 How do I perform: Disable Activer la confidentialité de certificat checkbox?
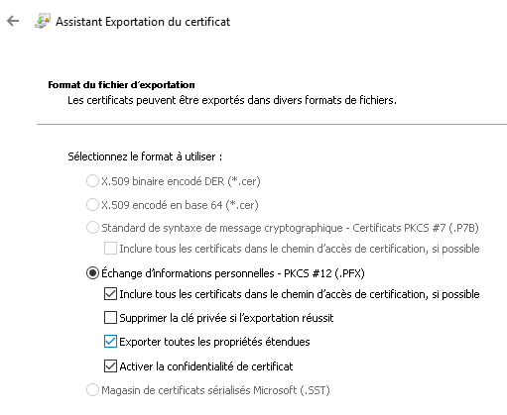[110, 366]
